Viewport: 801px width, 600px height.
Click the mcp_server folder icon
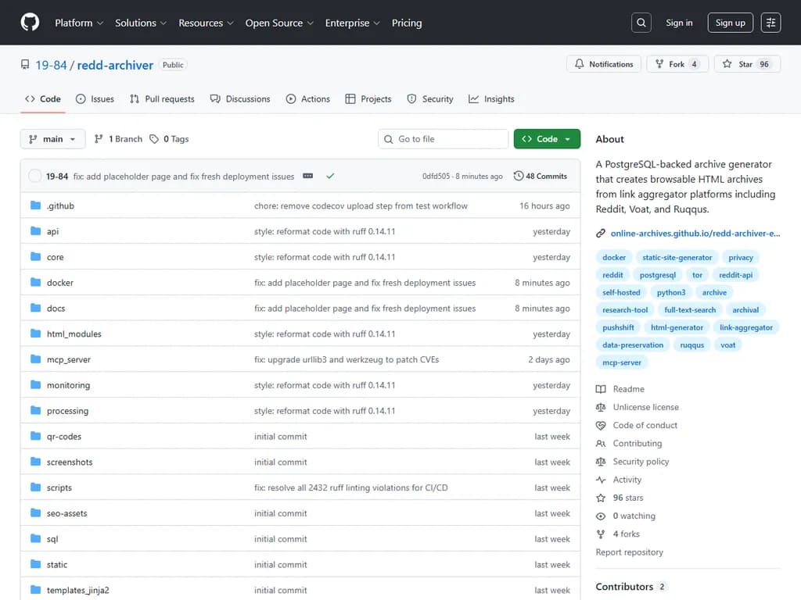(35, 359)
